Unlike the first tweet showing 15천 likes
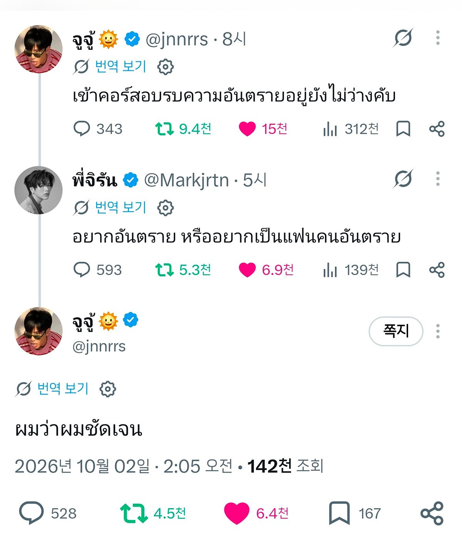This screenshot has height=541, width=462. [263, 129]
